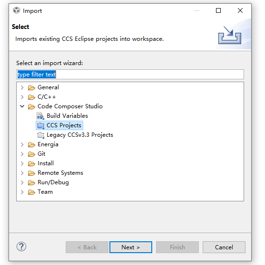Image resolution: width=265 pixels, height=265 pixels.
Task: Click the Build Variables wizard icon
Action: (x=40, y=116)
